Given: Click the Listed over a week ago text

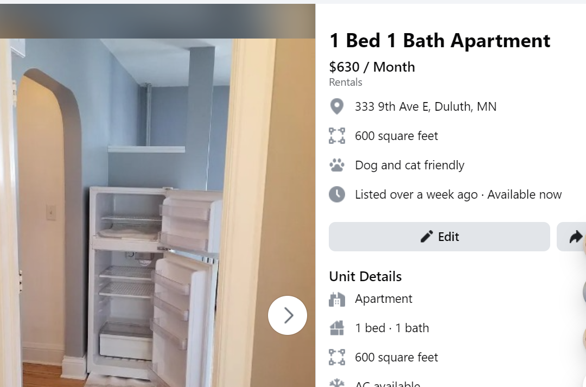Looking at the screenshot, I should [x=416, y=195].
